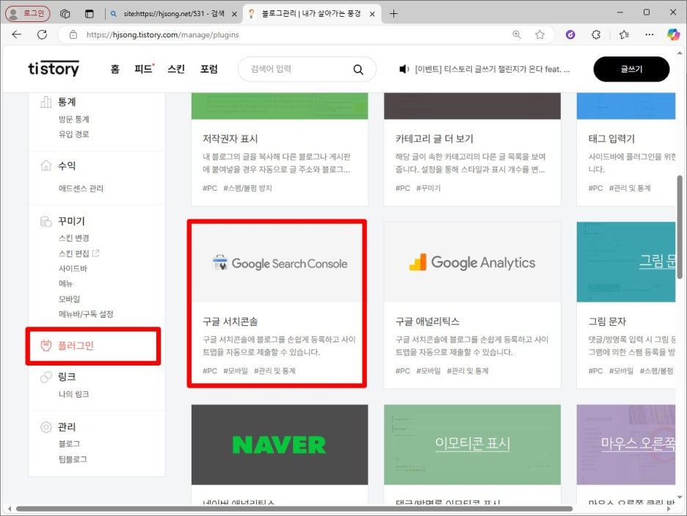The image size is (687, 516).
Task: Open 스킨 in Tistory navigation
Action: [x=176, y=69]
